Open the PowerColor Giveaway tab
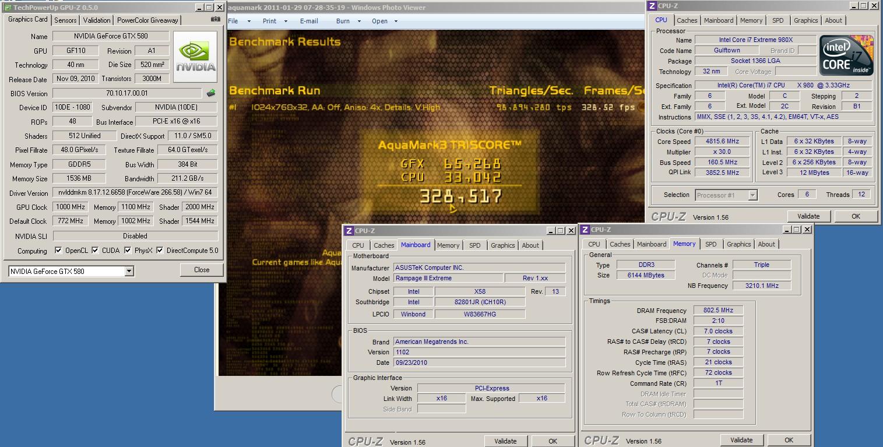883x447 pixels. click(x=148, y=20)
